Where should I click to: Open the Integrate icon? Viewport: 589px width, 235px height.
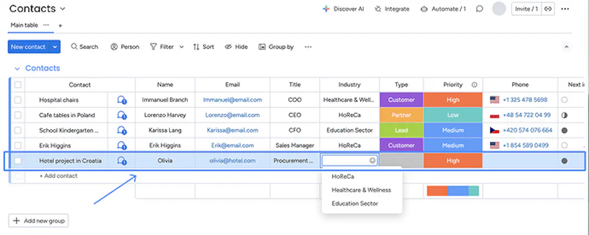(378, 9)
